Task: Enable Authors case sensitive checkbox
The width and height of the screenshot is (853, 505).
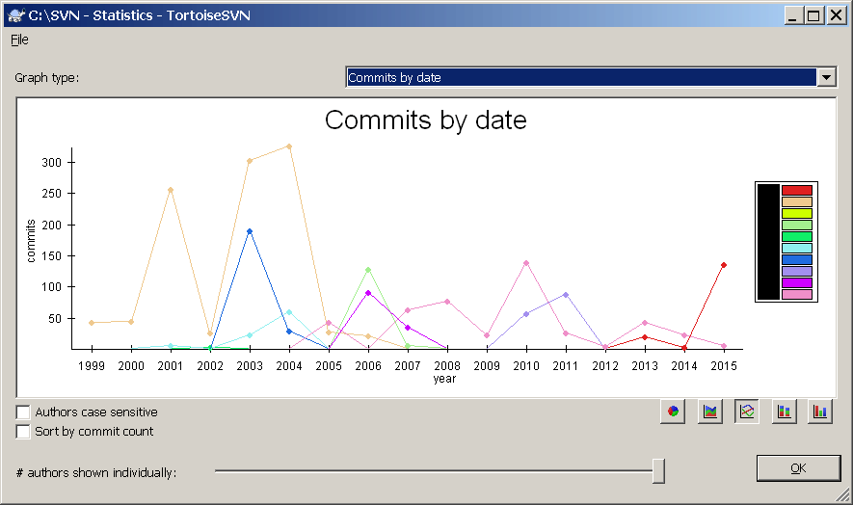Action: click(x=23, y=412)
